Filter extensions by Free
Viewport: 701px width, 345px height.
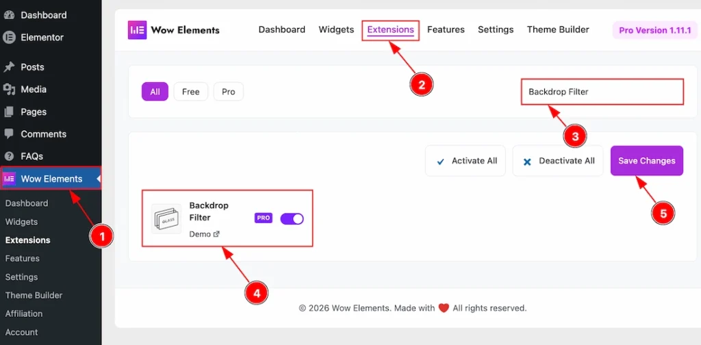(x=190, y=92)
